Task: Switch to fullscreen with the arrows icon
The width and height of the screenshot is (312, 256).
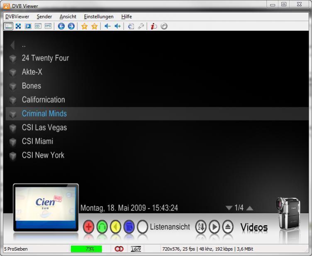Action: click(x=18, y=26)
